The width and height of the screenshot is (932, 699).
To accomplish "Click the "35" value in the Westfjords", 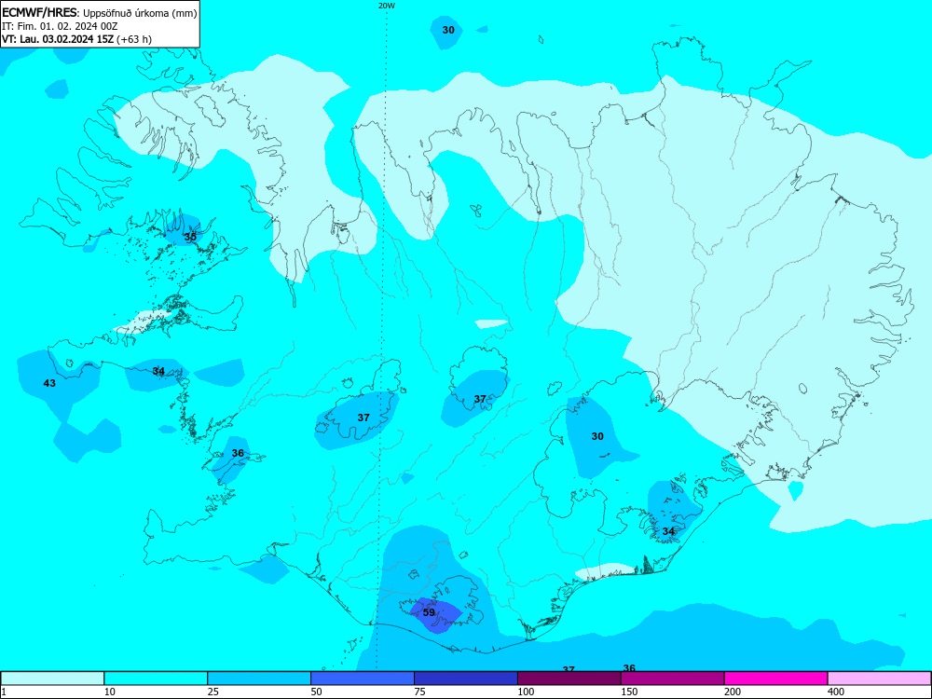I will tap(189, 237).
